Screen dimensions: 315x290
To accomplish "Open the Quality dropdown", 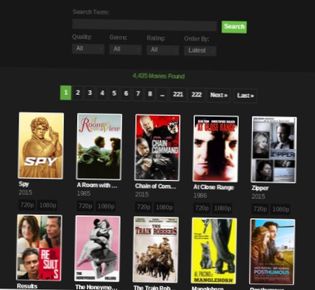I will (x=88, y=49).
